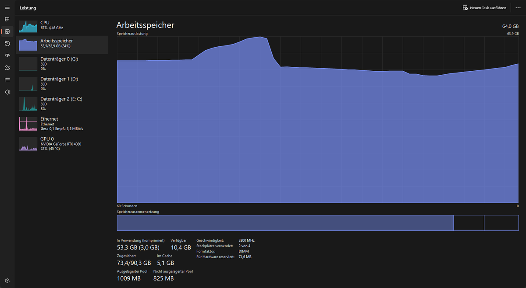Click the '53,3 GB (3,0 GB)' in-use value
526x288 pixels.
coord(138,248)
